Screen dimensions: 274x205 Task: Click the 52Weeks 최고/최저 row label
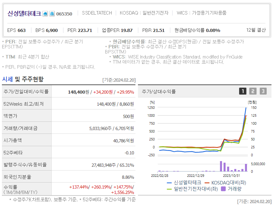pyautogui.click(x=23, y=104)
